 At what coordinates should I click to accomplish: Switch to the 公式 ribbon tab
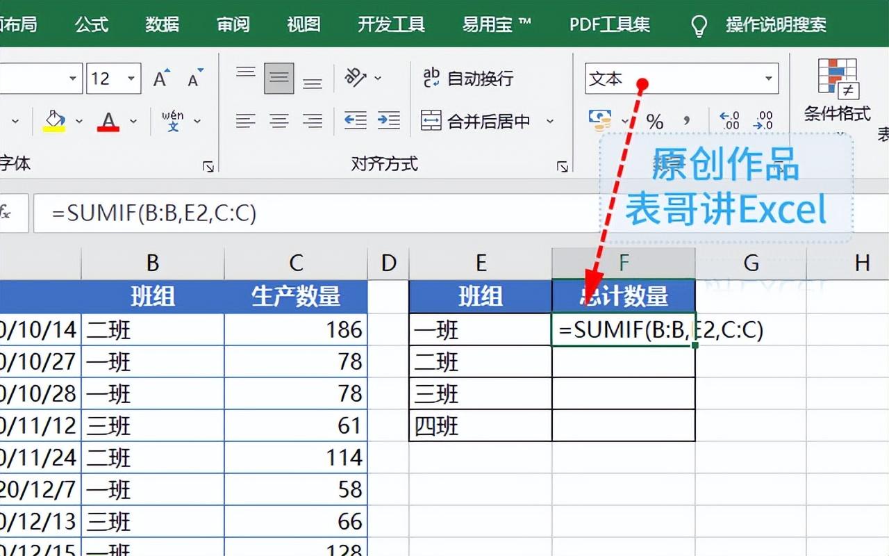click(92, 25)
